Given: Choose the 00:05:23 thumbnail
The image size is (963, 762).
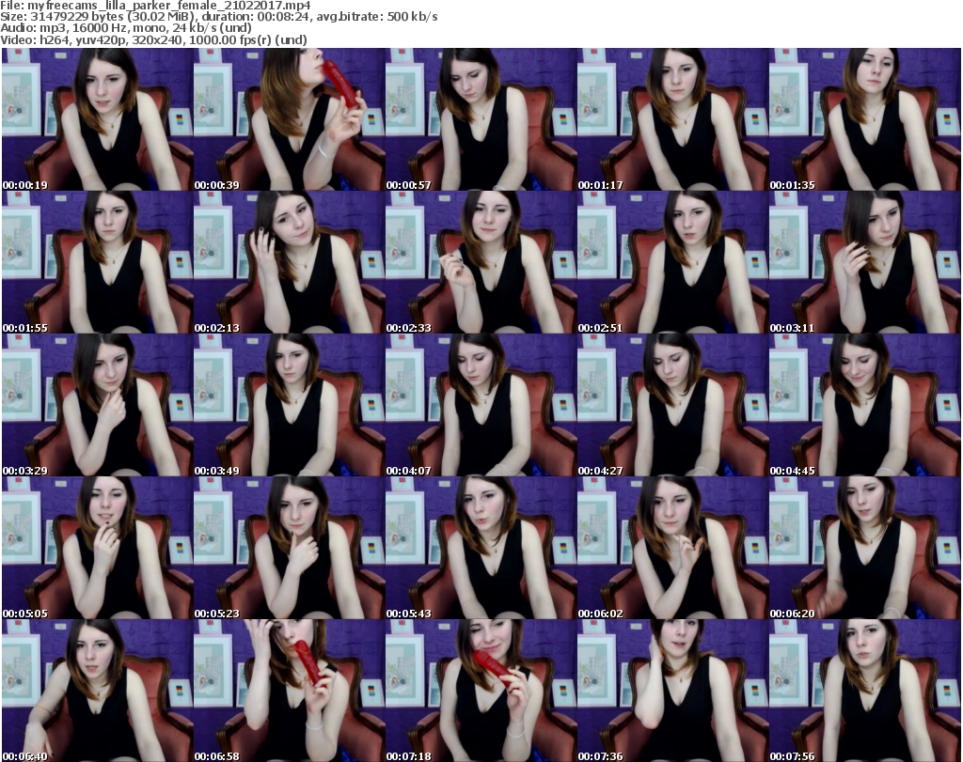Looking at the screenshot, I should tap(290, 548).
